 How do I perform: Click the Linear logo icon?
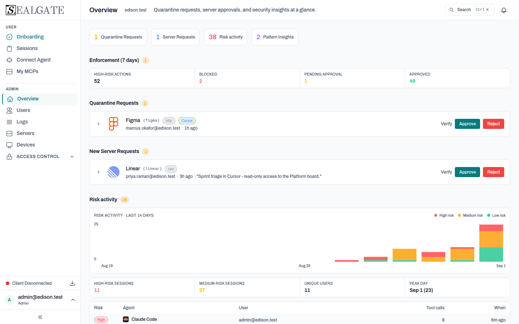[114, 172]
